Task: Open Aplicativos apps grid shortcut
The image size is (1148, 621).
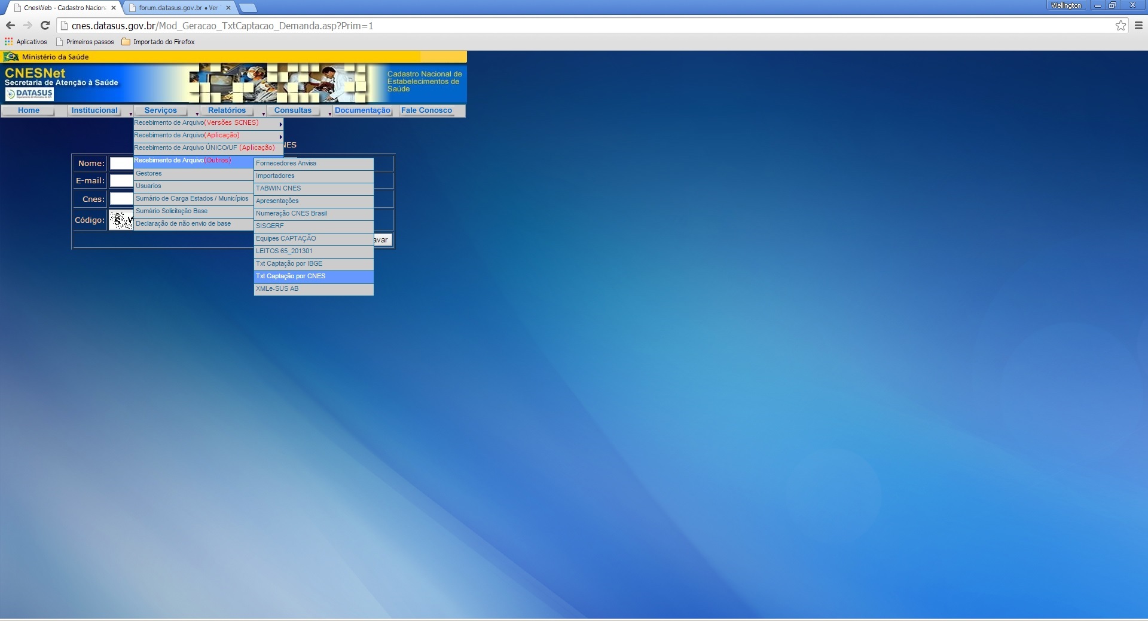Action: (x=26, y=42)
